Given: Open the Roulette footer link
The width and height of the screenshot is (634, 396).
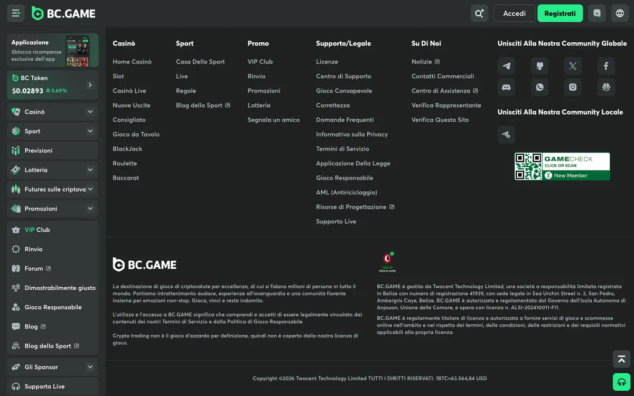Looking at the screenshot, I should point(125,163).
